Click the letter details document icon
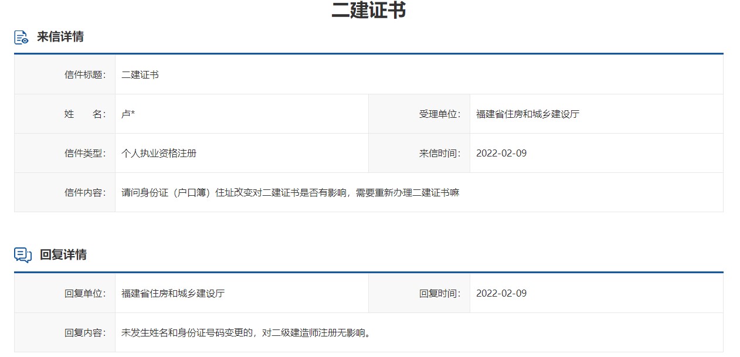Screen dimensions: 740x357 pos(21,38)
